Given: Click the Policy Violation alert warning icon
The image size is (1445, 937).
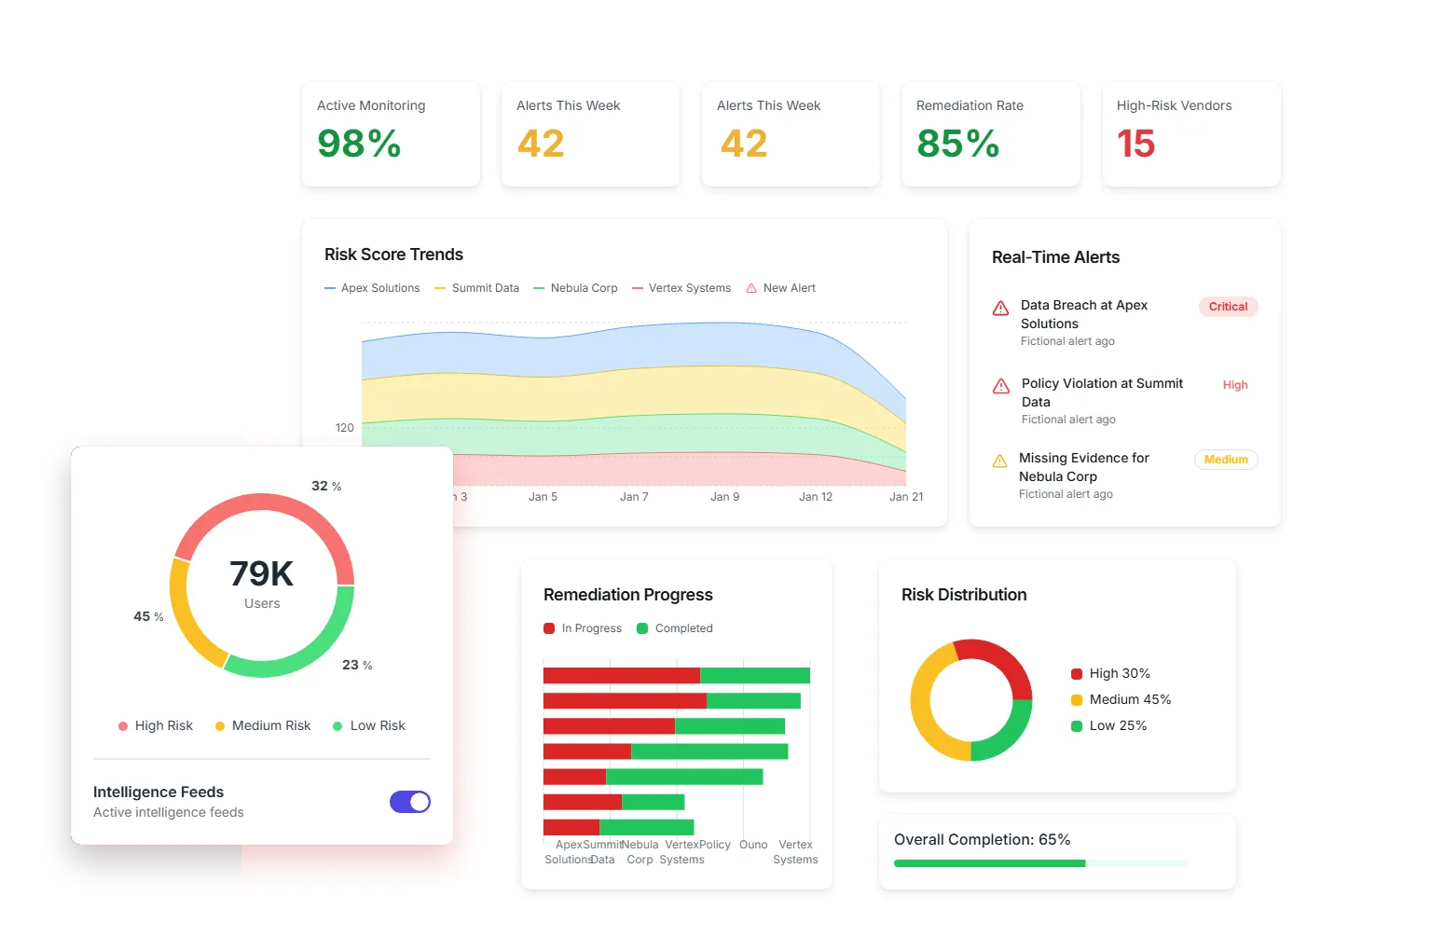Looking at the screenshot, I should pos(1001,387).
